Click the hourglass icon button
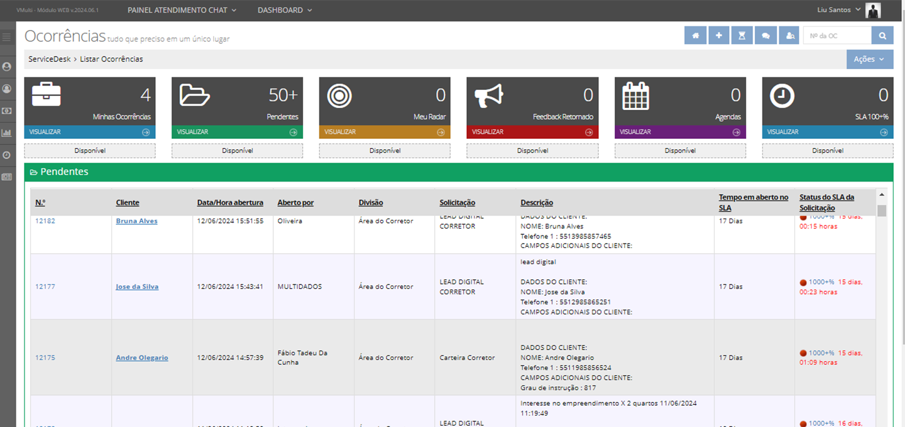Screen dimensions: 905x427 coord(742,36)
